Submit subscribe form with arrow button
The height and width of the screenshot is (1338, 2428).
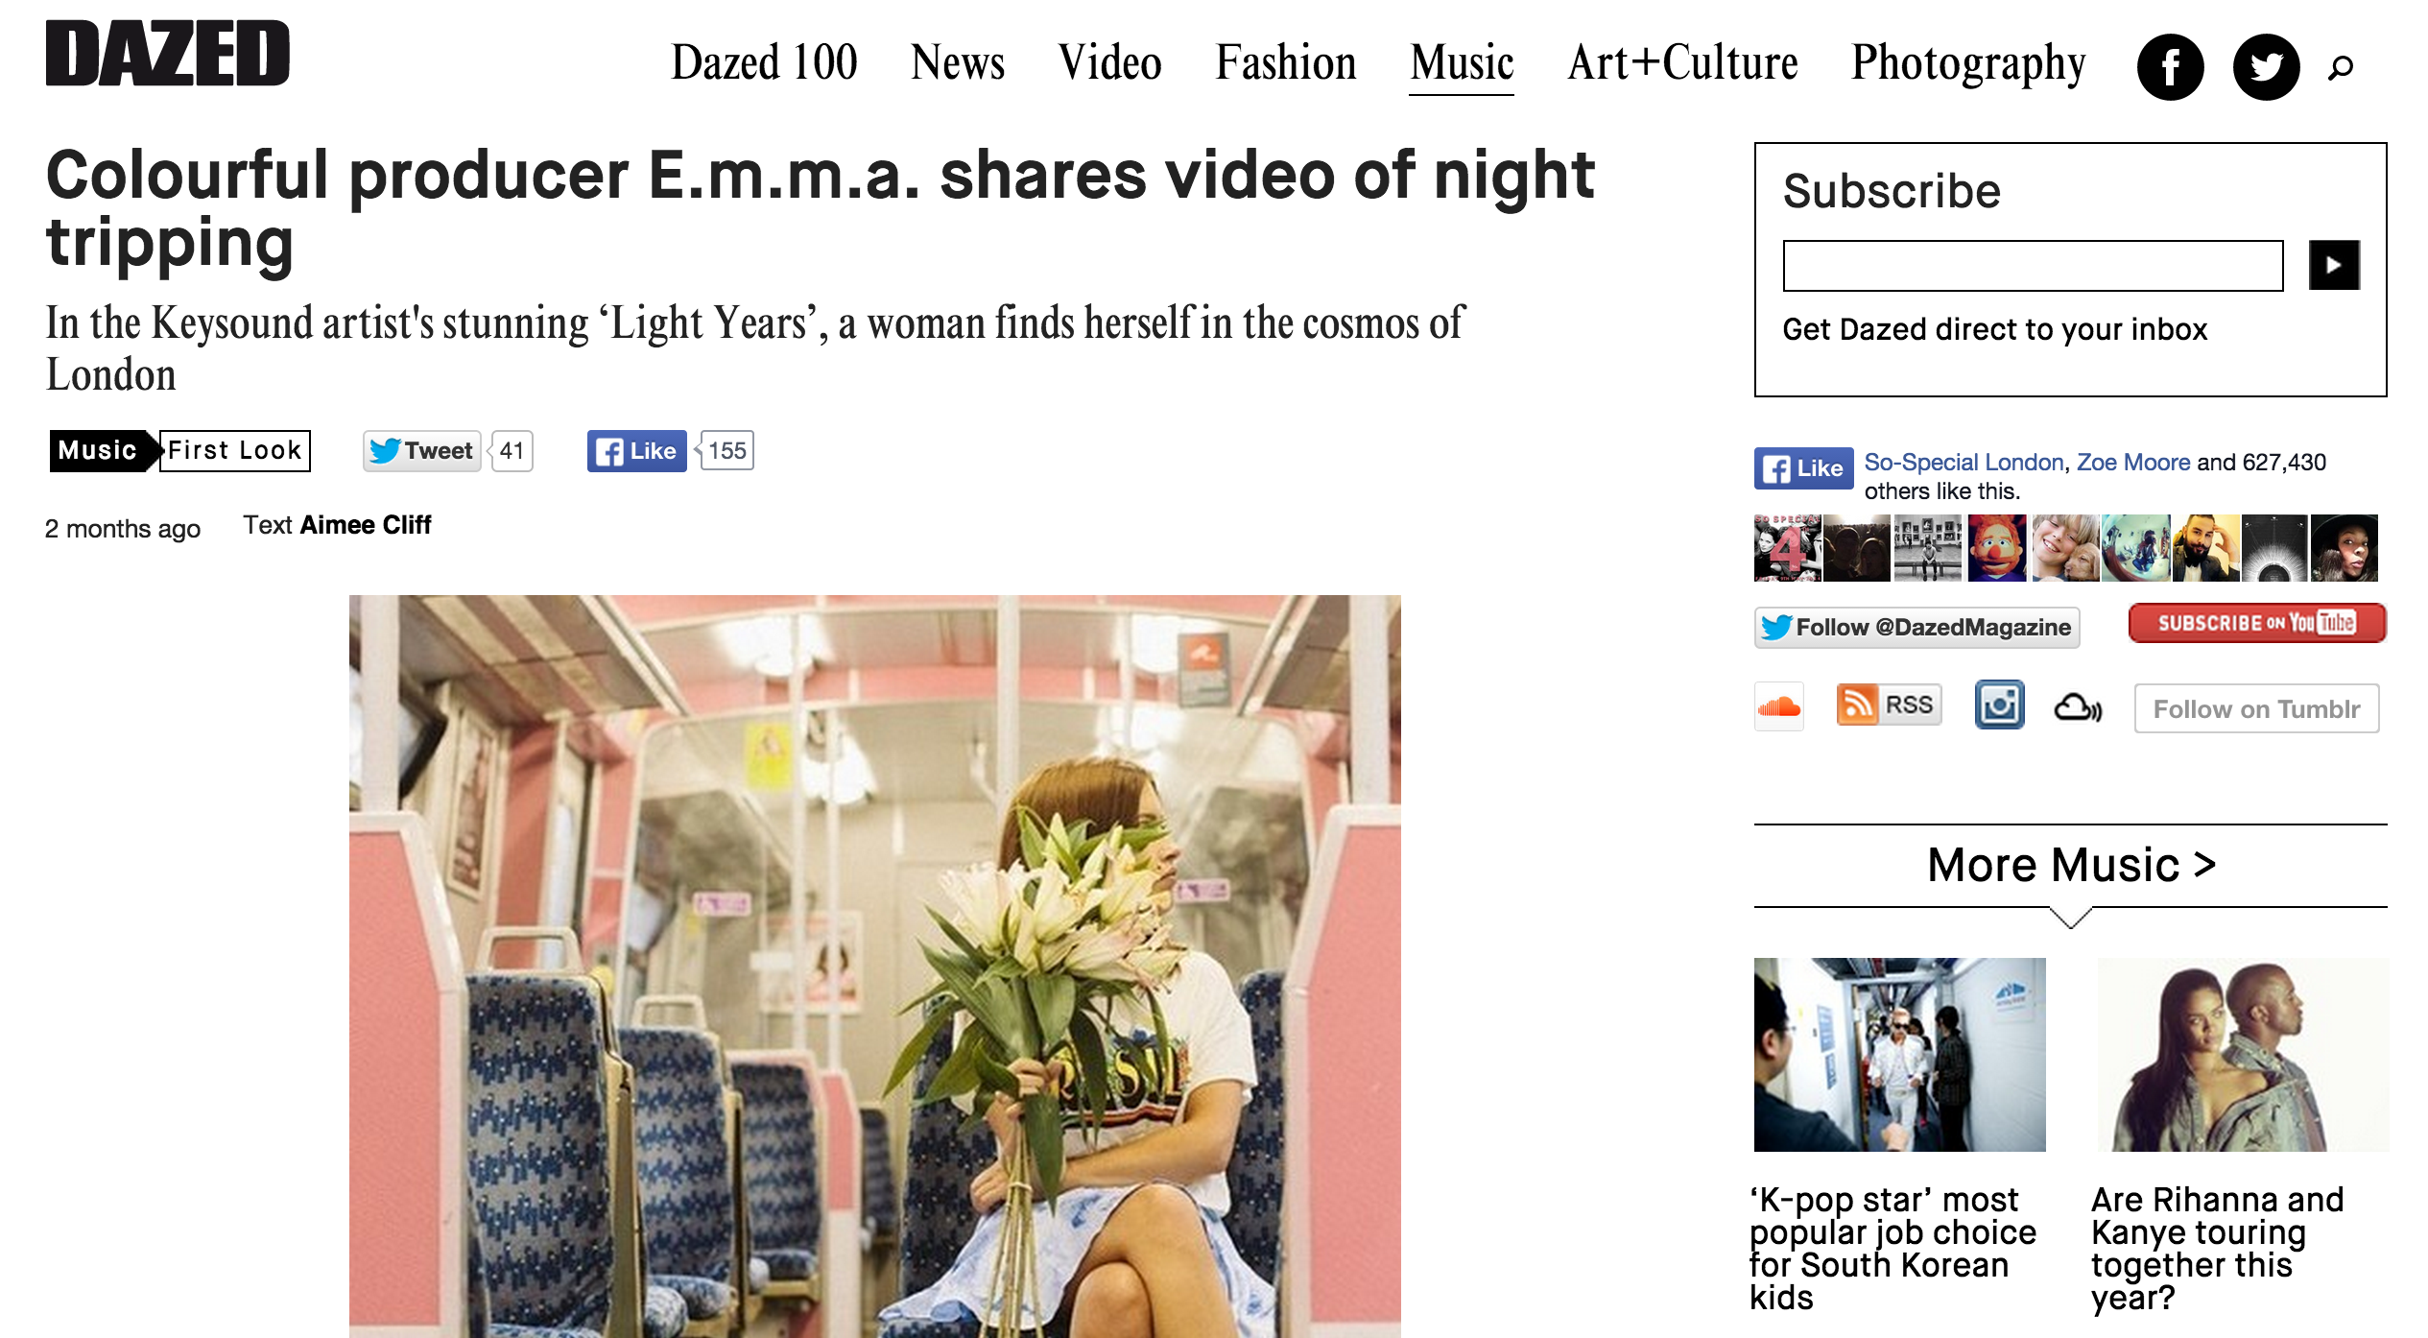tap(2334, 265)
